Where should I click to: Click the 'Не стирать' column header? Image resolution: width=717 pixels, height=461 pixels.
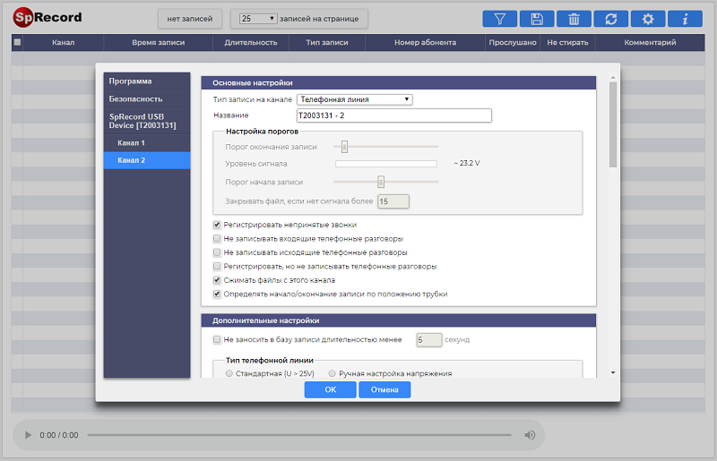[567, 42]
